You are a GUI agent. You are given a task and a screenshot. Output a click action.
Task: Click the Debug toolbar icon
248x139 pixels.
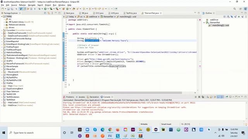[x=40, y=9]
